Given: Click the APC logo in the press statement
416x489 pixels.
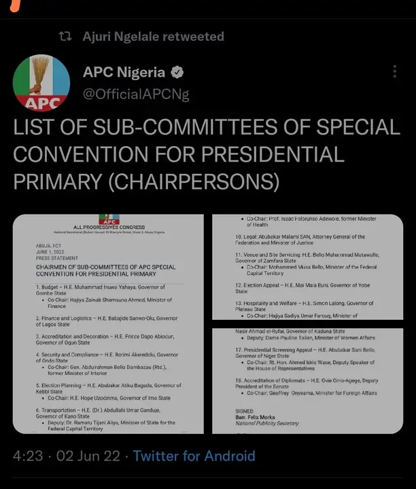Looking at the screenshot, I should click(107, 219).
